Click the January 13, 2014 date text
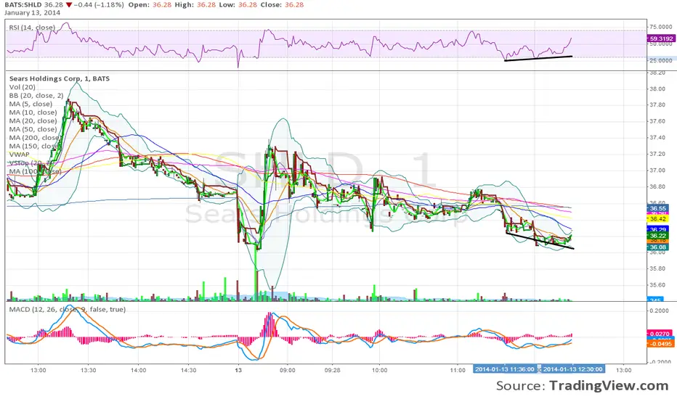677x399 pixels. [33, 12]
